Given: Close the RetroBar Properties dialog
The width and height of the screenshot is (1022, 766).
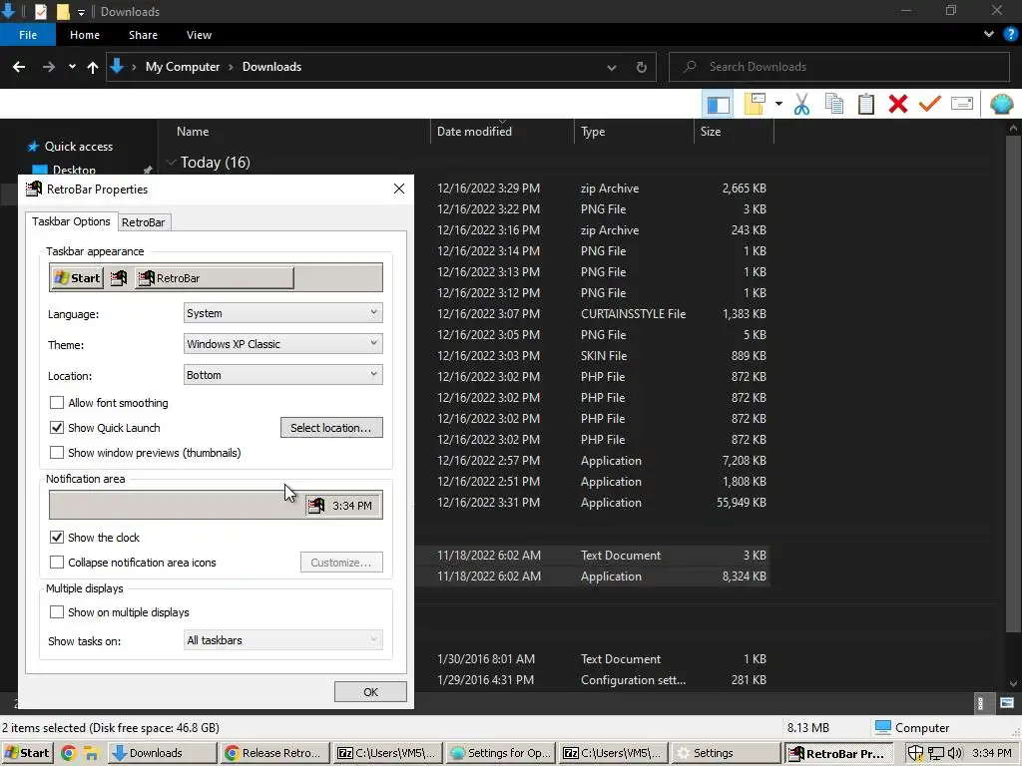Looking at the screenshot, I should coord(399,189).
